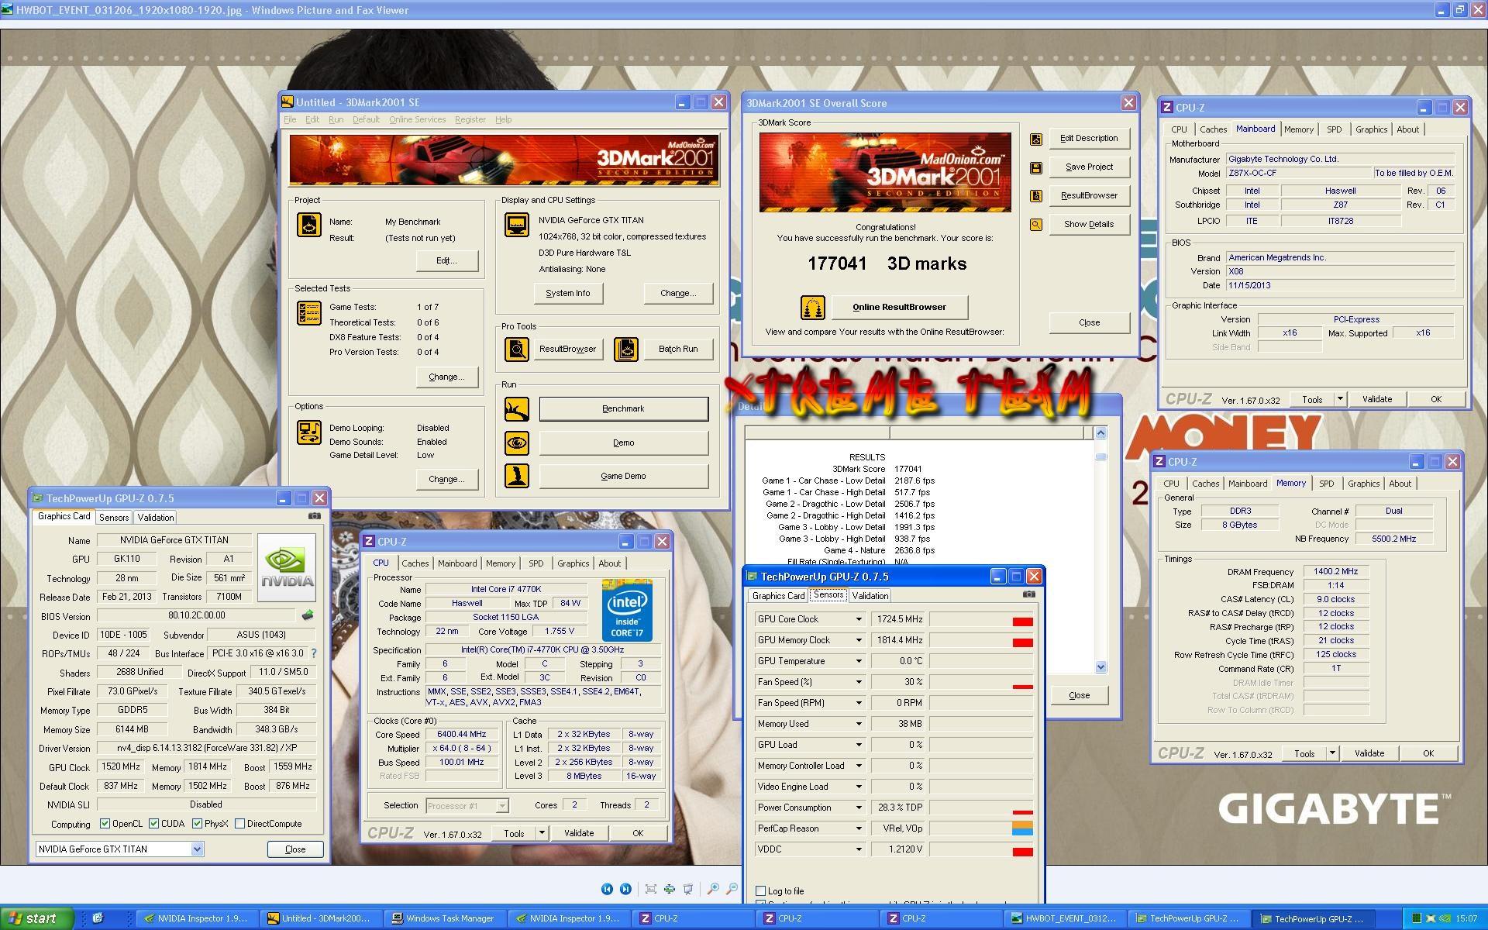Click the Display and CPU Settings monitor icon

[x=516, y=225]
